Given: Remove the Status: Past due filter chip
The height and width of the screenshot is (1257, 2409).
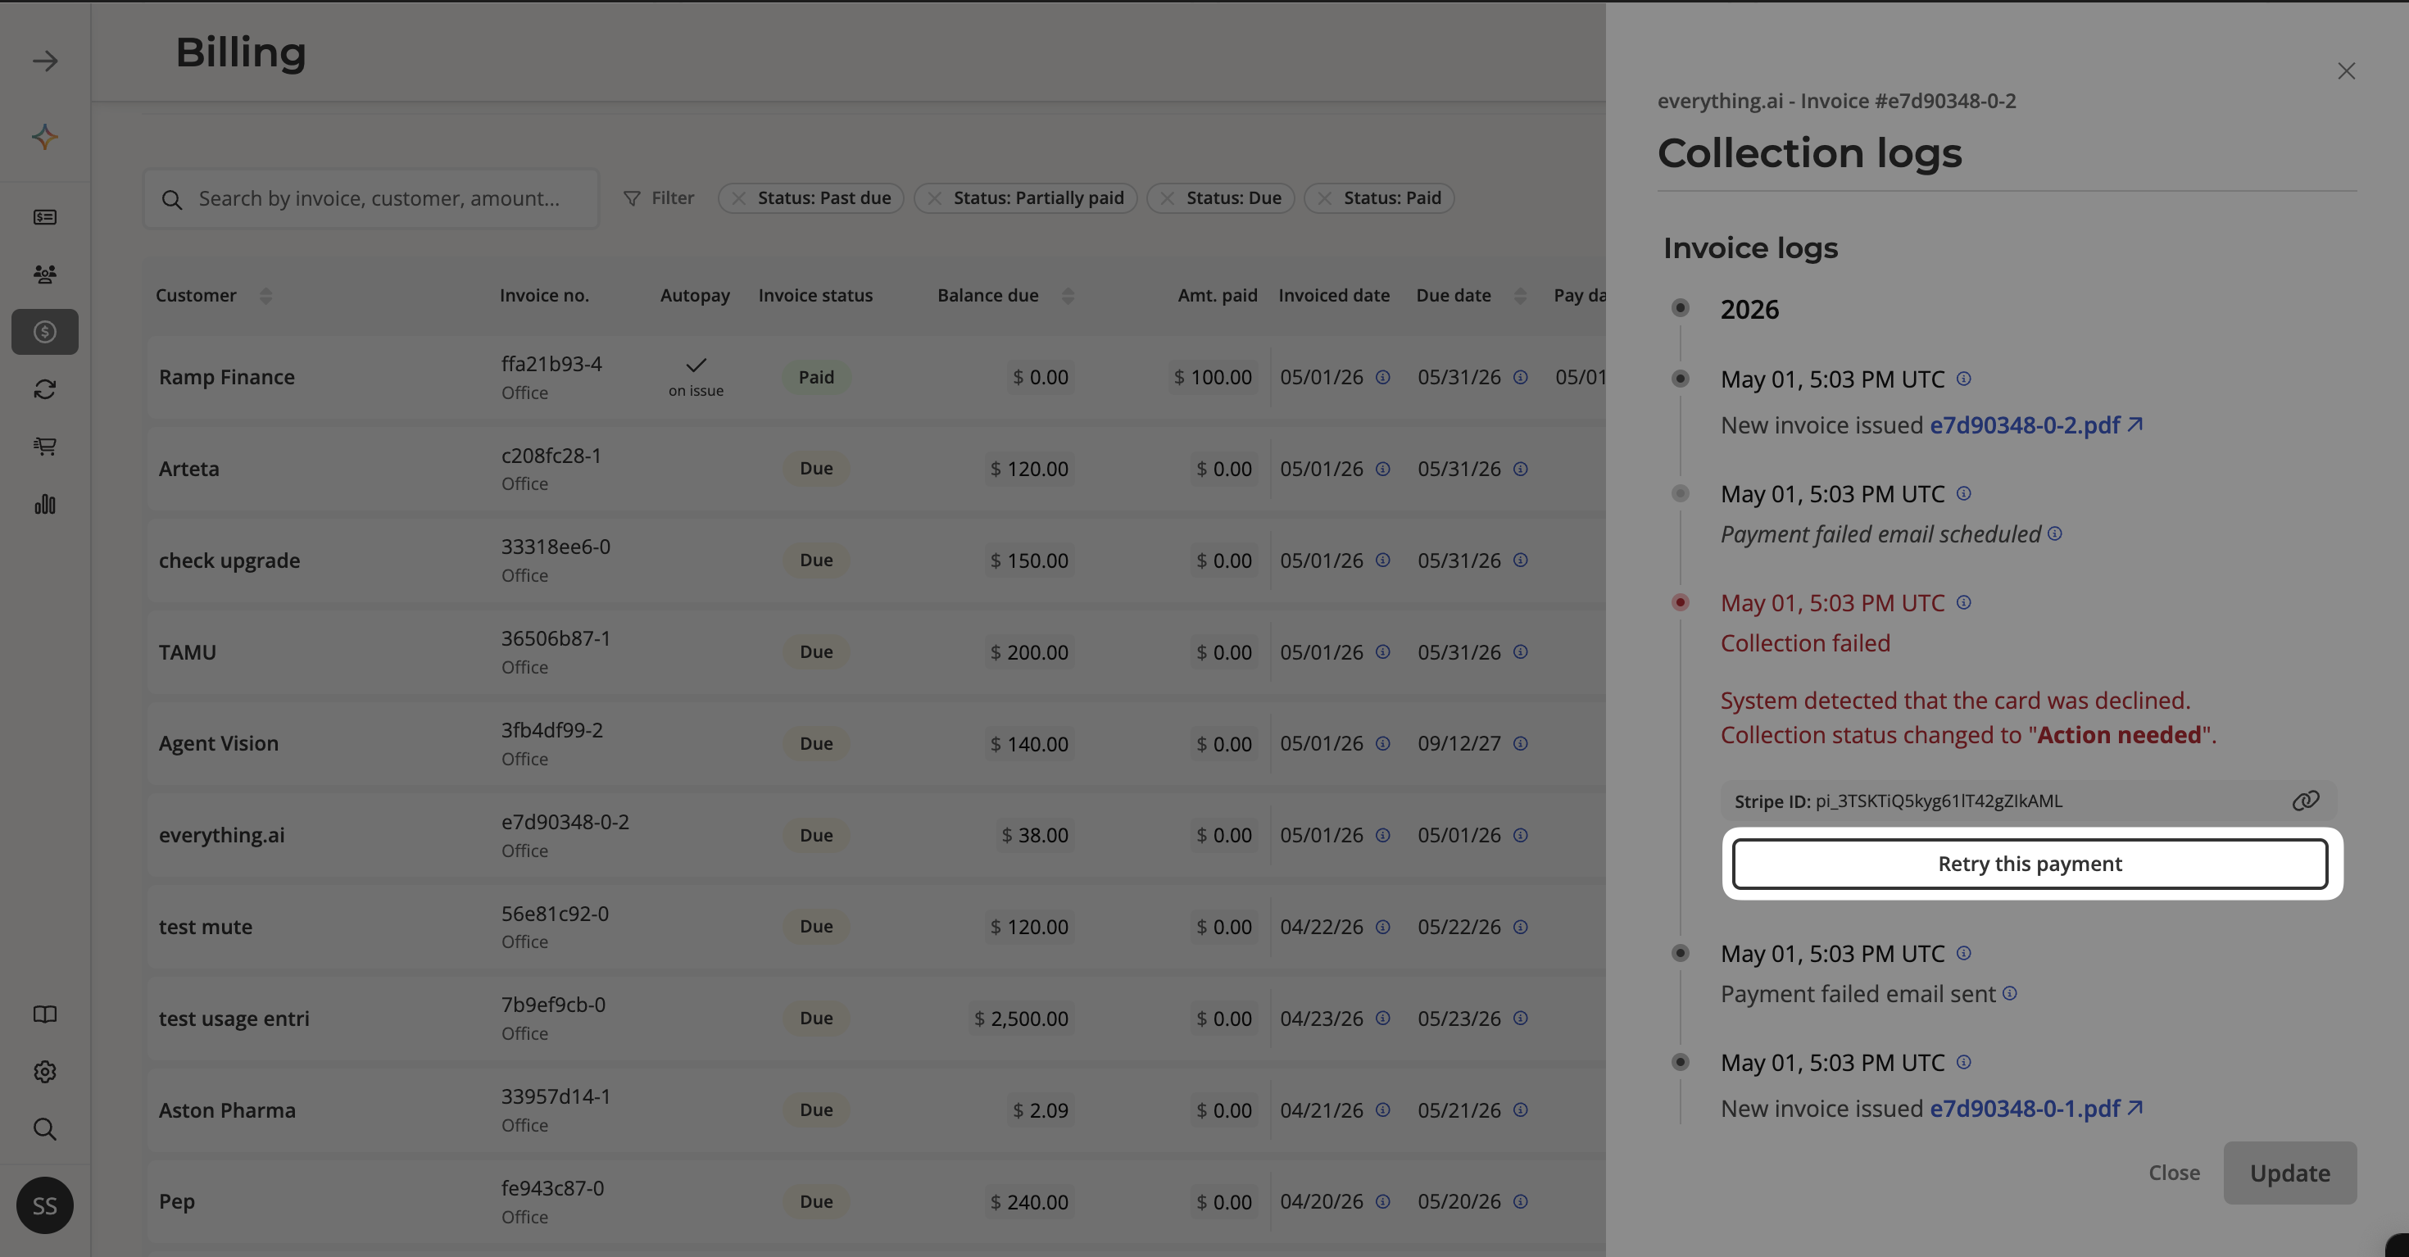Looking at the screenshot, I should point(739,198).
